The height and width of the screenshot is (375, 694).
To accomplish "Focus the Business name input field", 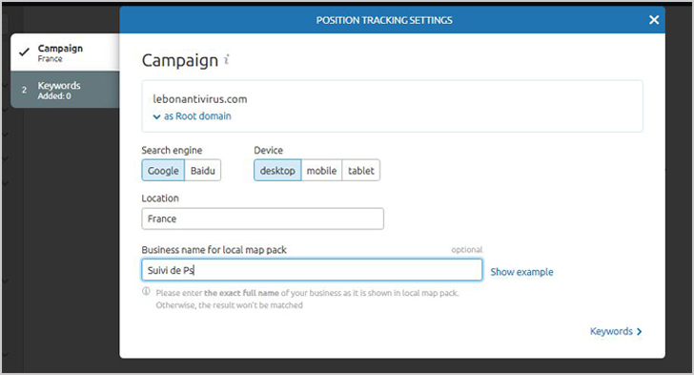I will tap(312, 270).
